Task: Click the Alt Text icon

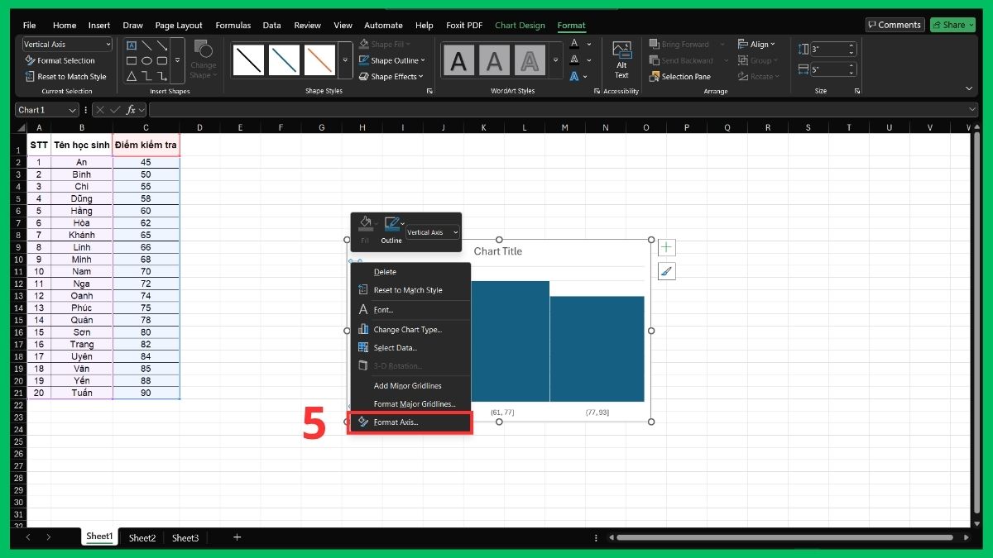Action: click(x=621, y=58)
